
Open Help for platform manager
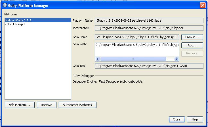195,119
